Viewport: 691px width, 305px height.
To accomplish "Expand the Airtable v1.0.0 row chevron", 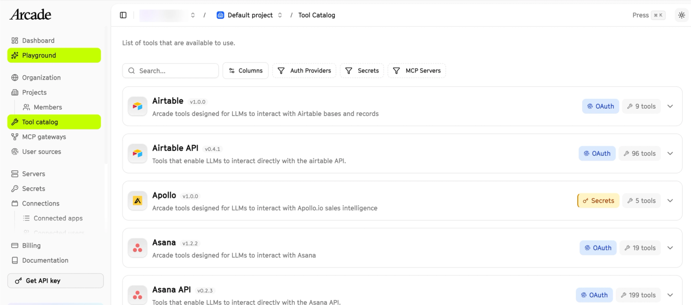I will (x=670, y=106).
